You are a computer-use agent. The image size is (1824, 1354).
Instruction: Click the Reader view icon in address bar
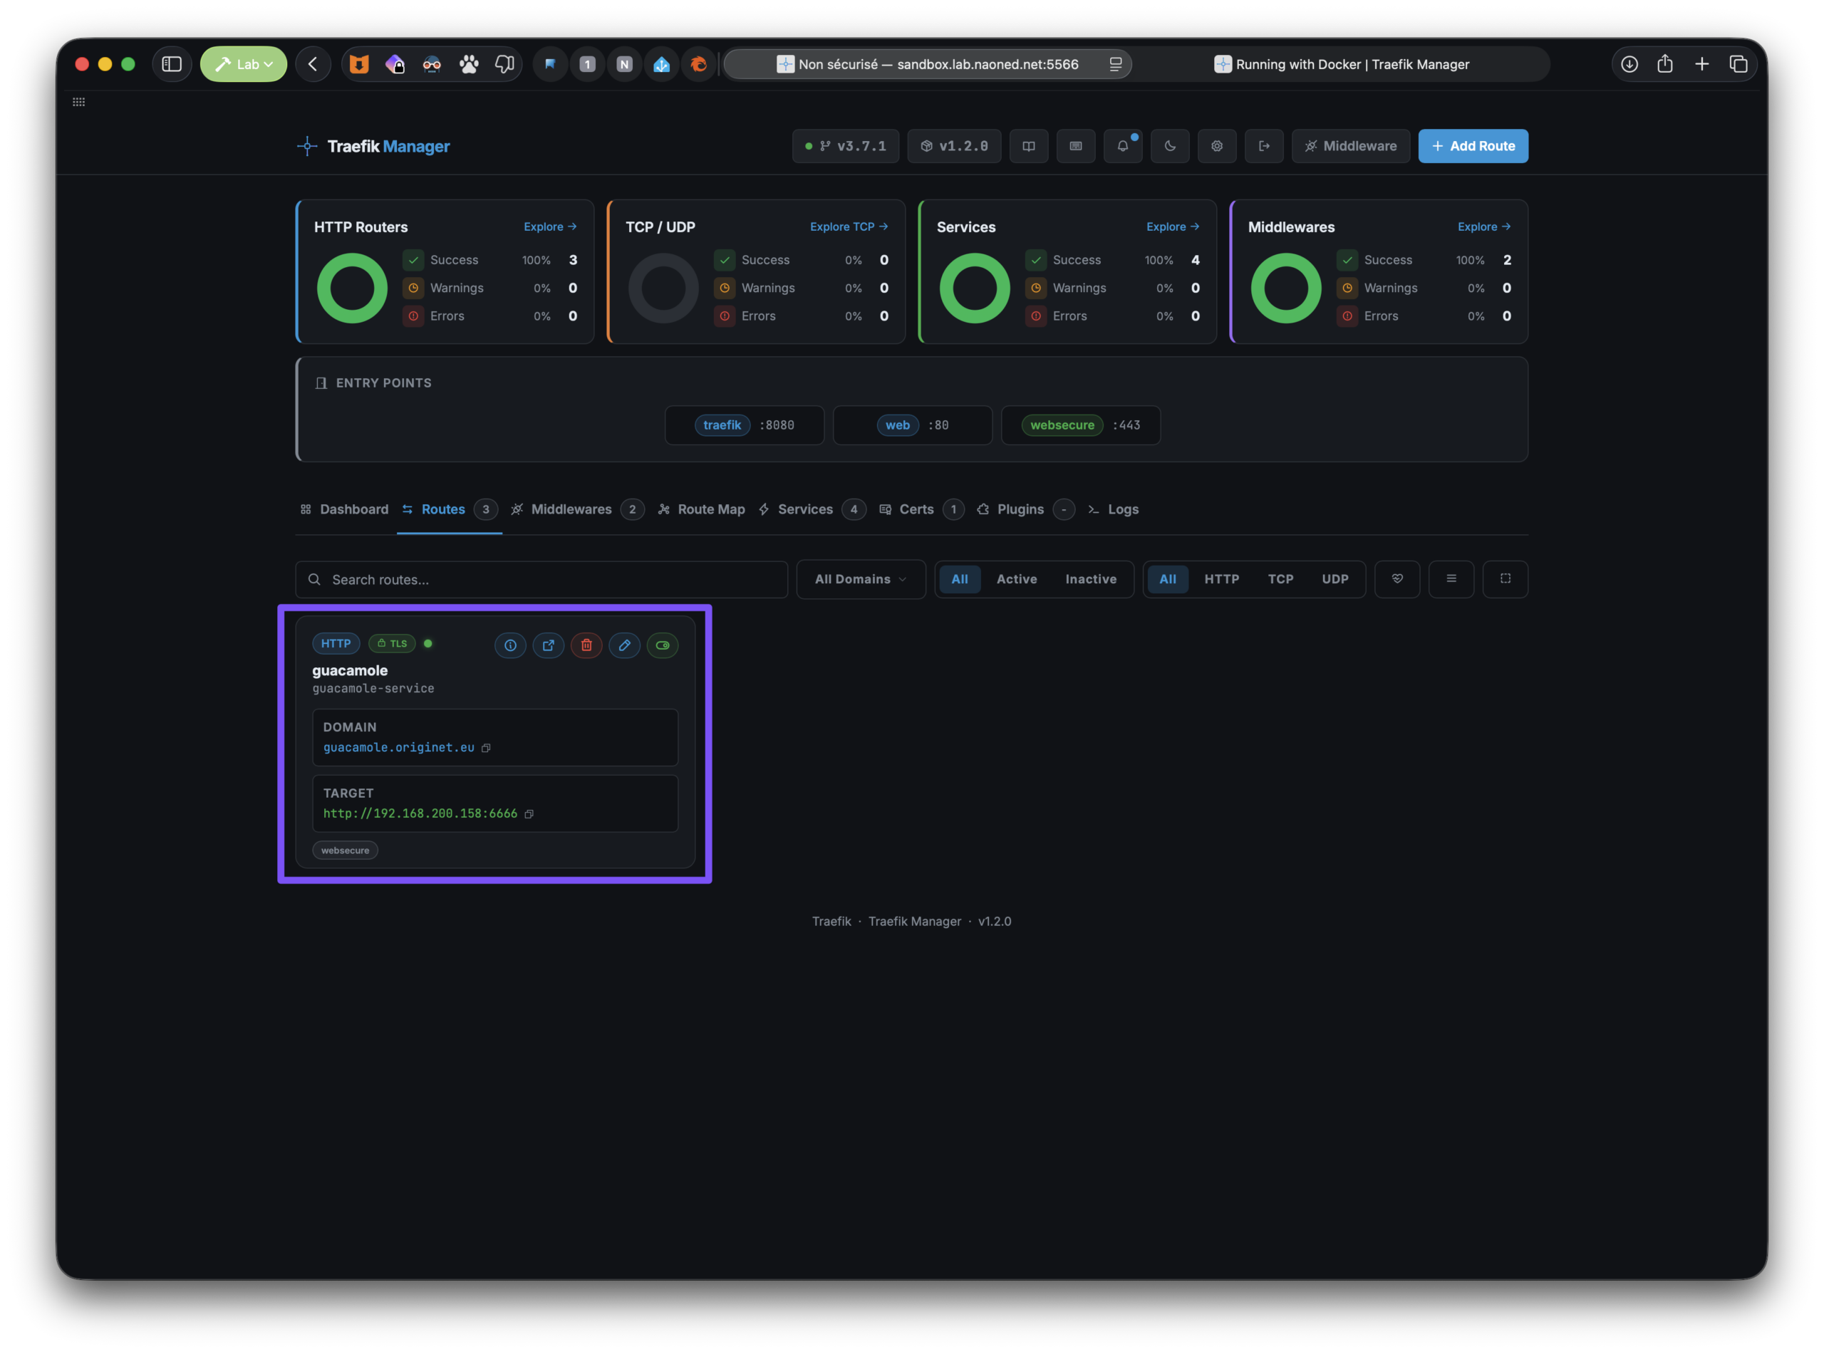point(1116,64)
